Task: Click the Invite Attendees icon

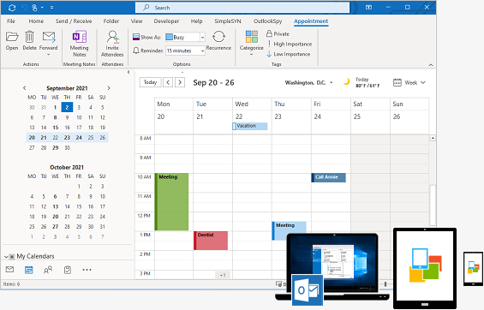Action: coord(112,37)
